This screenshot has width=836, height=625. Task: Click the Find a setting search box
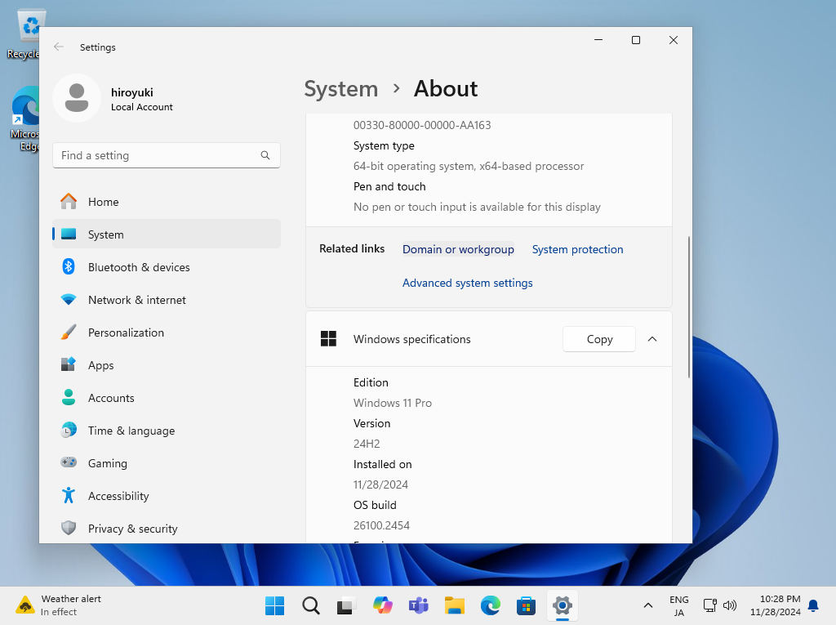tap(167, 155)
